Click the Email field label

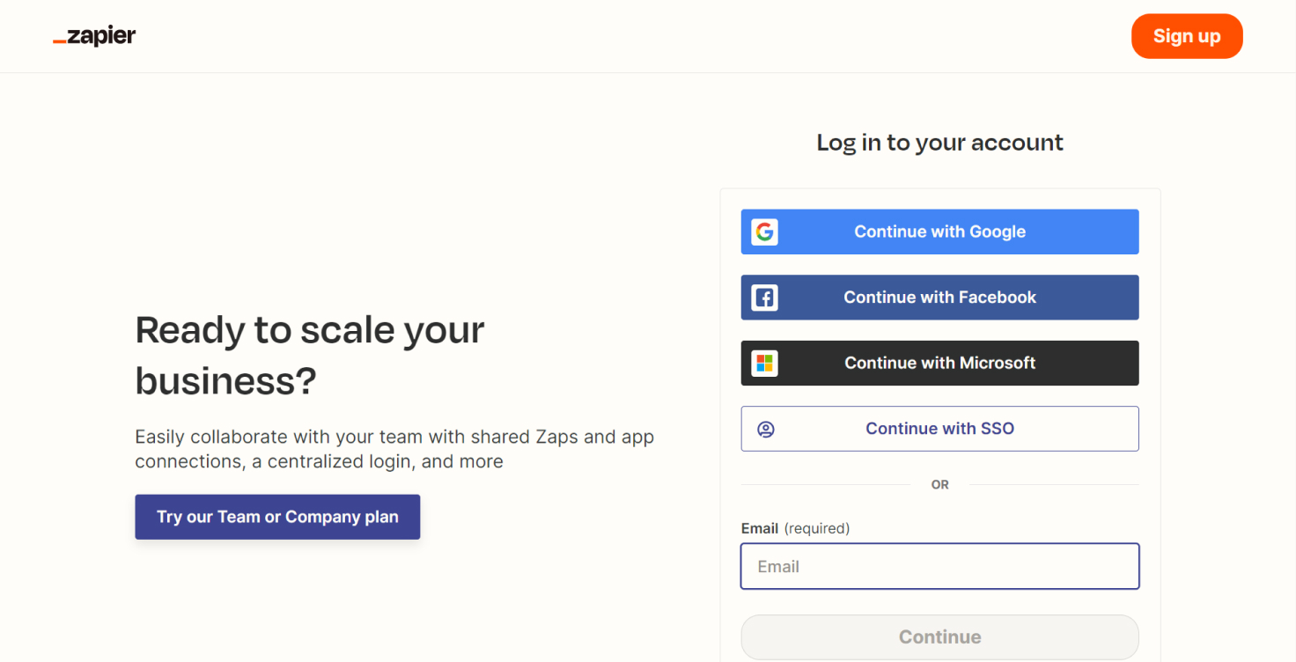760,528
